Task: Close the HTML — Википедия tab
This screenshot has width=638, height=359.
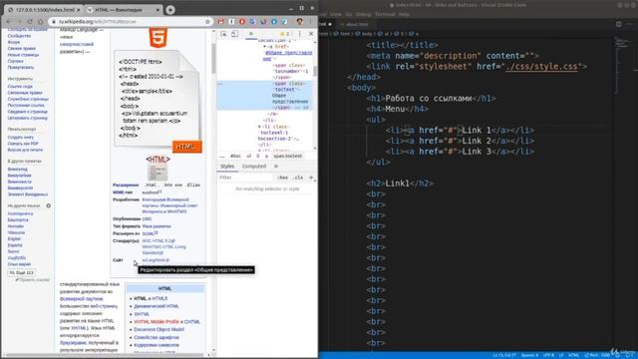Action: [158, 10]
